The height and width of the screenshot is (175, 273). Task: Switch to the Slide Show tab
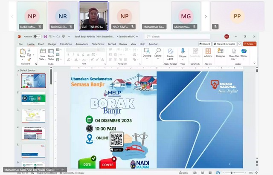pyautogui.click(x=98, y=44)
